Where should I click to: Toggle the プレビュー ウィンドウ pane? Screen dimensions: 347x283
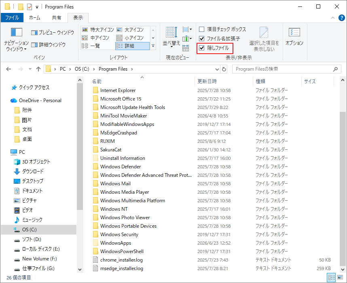click(53, 32)
